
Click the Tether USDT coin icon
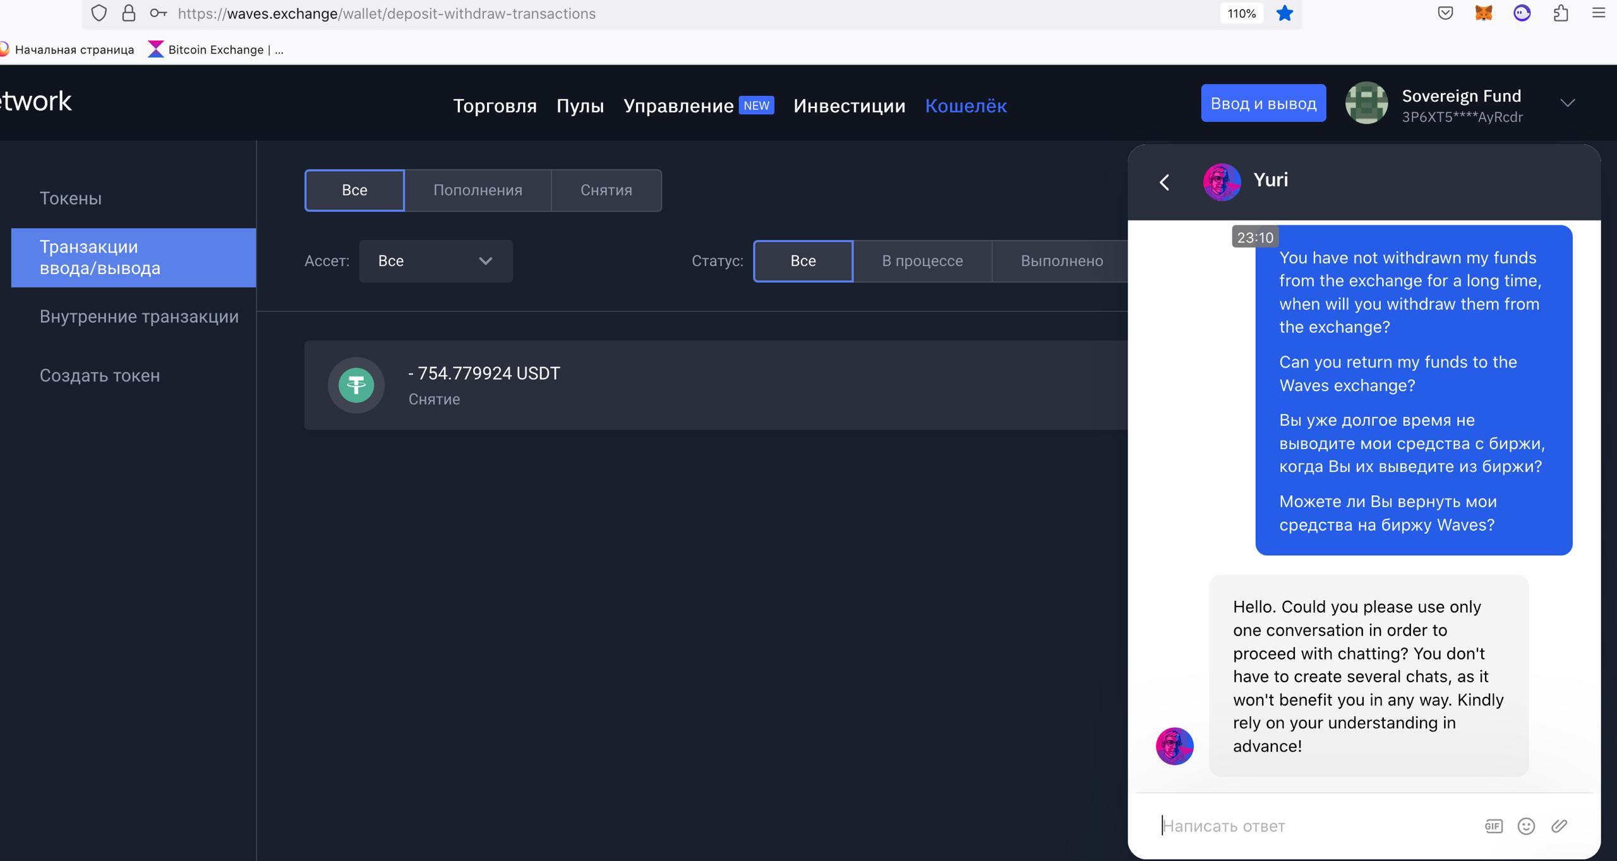pyautogui.click(x=356, y=385)
